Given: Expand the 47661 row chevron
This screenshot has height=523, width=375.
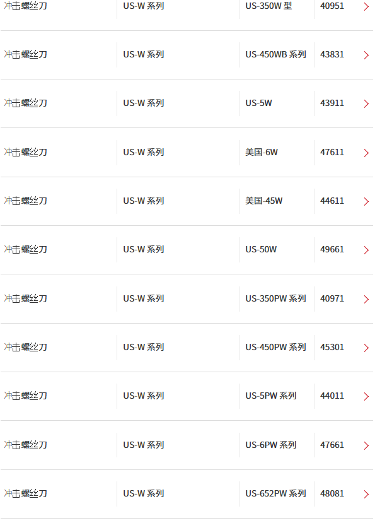Looking at the screenshot, I should 366,445.
